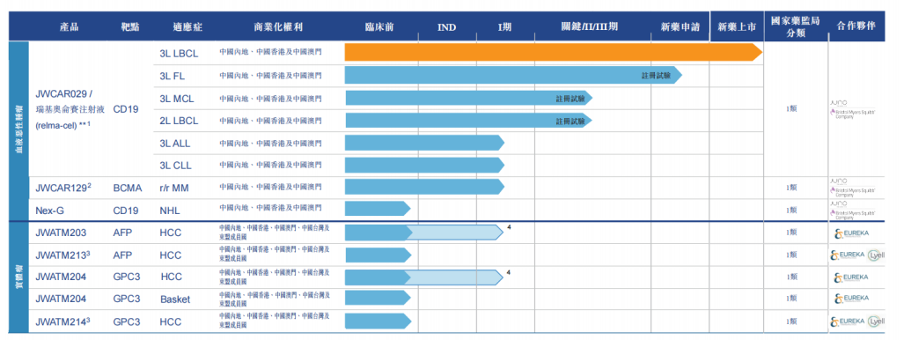Click the progress bar for r/r MM
This screenshot has width=904, height=340.
424,187
